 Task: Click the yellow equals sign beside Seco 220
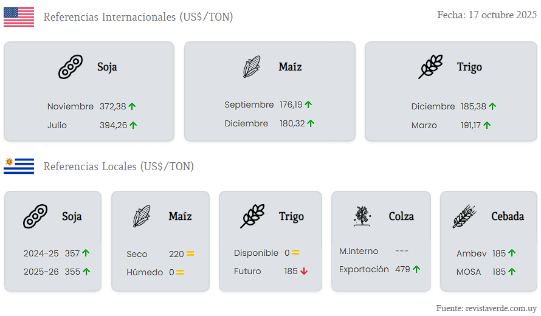190,254
